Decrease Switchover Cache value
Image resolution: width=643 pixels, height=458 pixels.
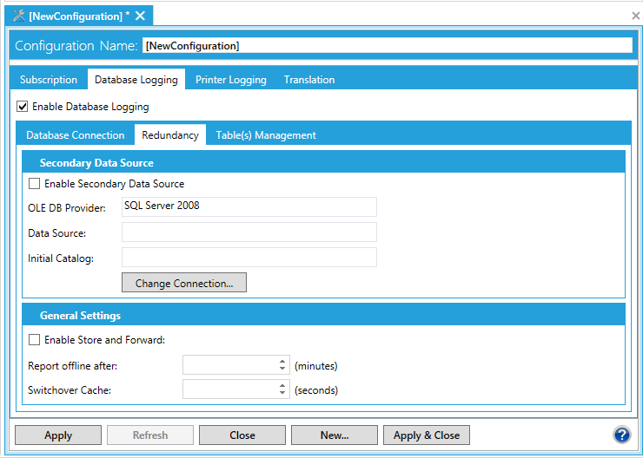[282, 394]
